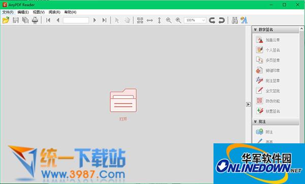Click 附注 in annotation panel

[x=264, y=132]
